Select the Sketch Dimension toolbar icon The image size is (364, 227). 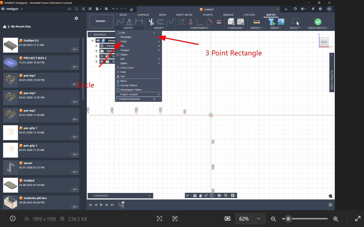pyautogui.click(x=139, y=22)
